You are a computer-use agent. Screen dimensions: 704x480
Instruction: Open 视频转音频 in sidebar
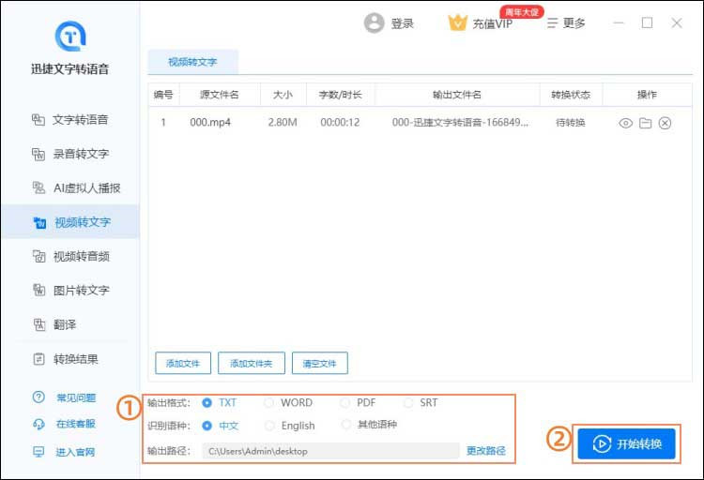click(70, 256)
